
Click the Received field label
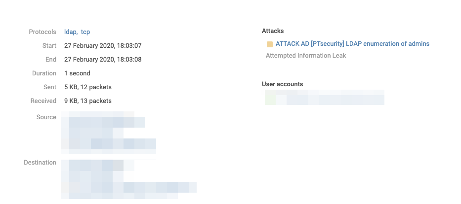click(x=43, y=101)
